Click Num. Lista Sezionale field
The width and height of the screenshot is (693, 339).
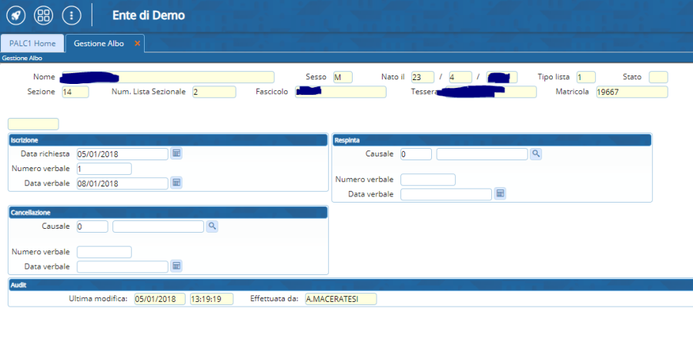tap(213, 92)
